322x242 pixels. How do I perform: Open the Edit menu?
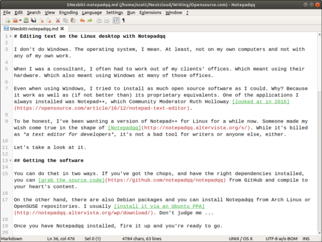point(19,12)
